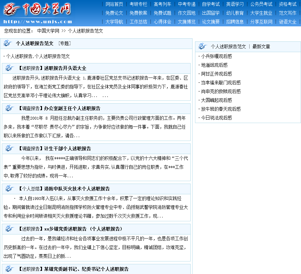301x274 pixels.
Task: Select 幼儿教育 navigation link
Action: 235,13
